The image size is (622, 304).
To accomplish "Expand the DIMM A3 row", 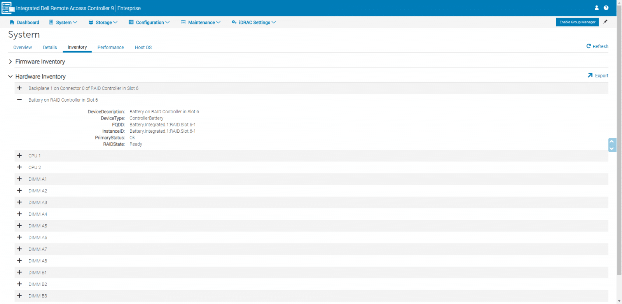I will click(x=19, y=202).
